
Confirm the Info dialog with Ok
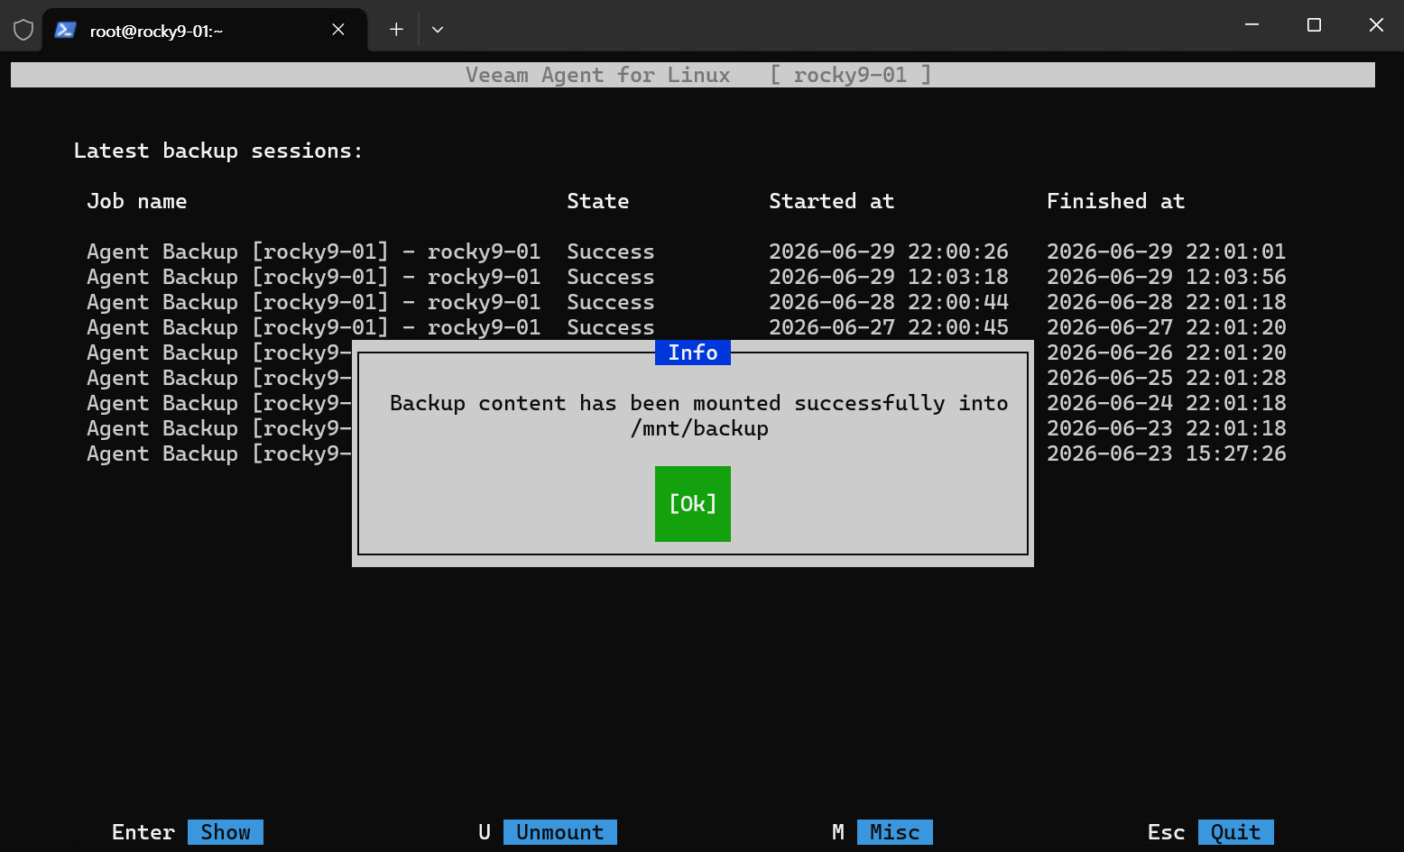(693, 504)
